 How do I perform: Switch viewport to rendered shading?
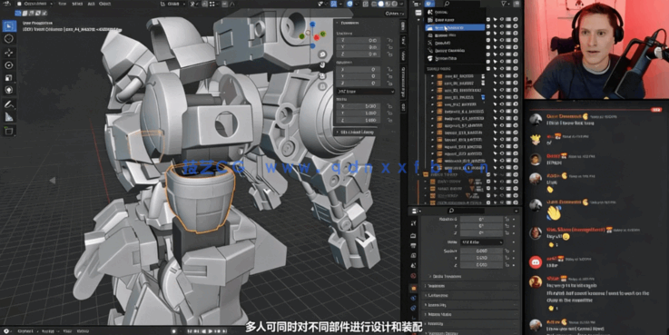tap(395, 4)
